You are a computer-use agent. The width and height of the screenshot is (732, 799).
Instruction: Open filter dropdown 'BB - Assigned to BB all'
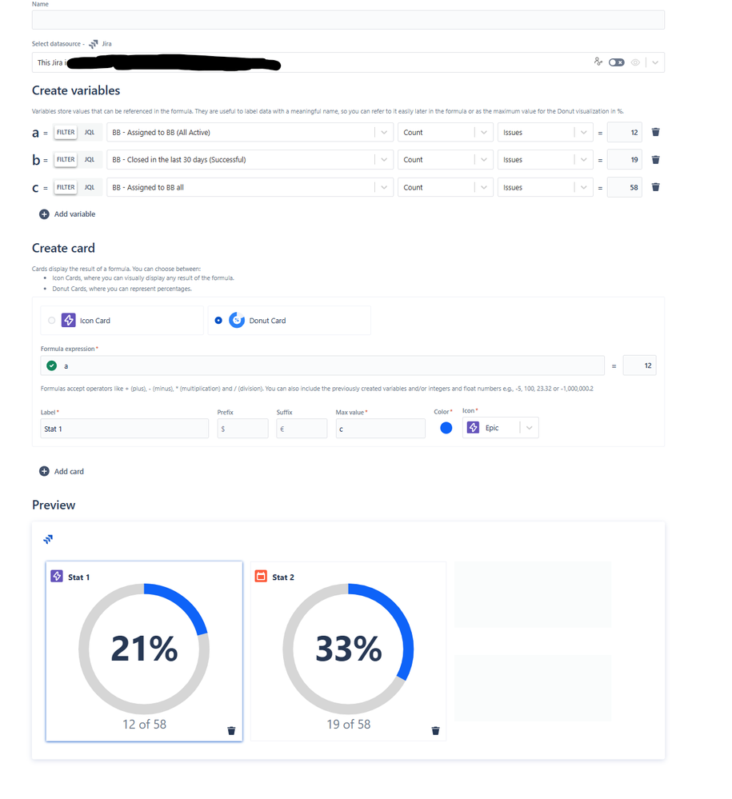(250, 187)
